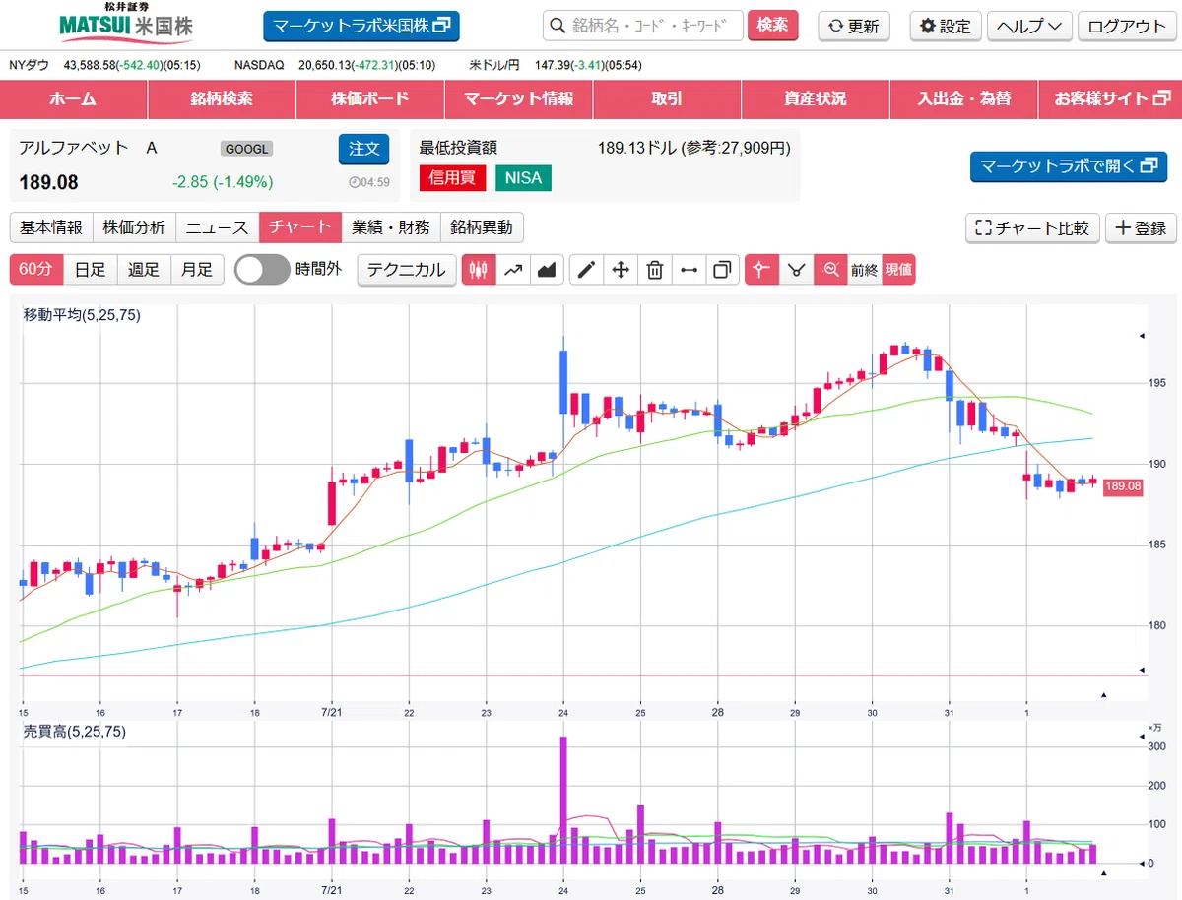Open the ヘルプ dropdown

coord(1030,26)
